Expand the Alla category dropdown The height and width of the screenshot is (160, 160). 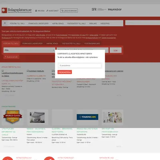29,50
